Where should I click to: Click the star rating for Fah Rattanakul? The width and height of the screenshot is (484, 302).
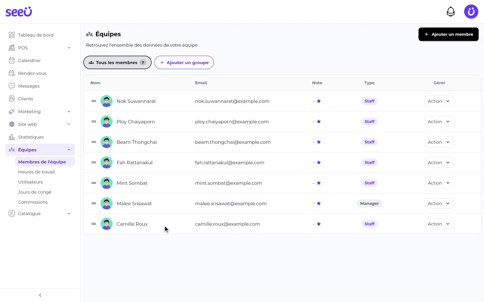(x=319, y=162)
